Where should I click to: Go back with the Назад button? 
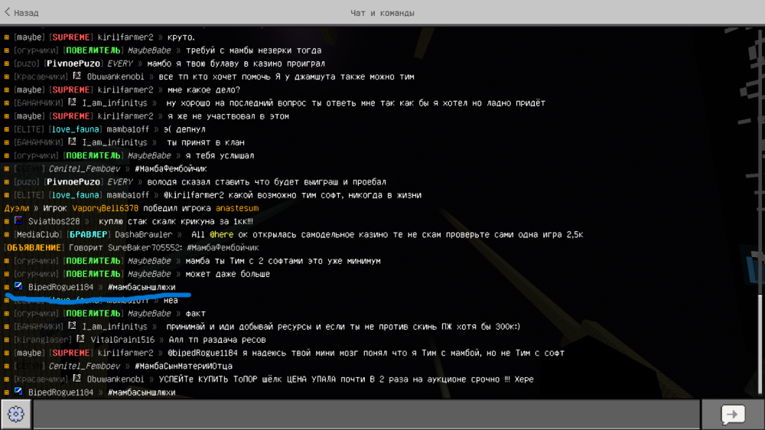(21, 13)
